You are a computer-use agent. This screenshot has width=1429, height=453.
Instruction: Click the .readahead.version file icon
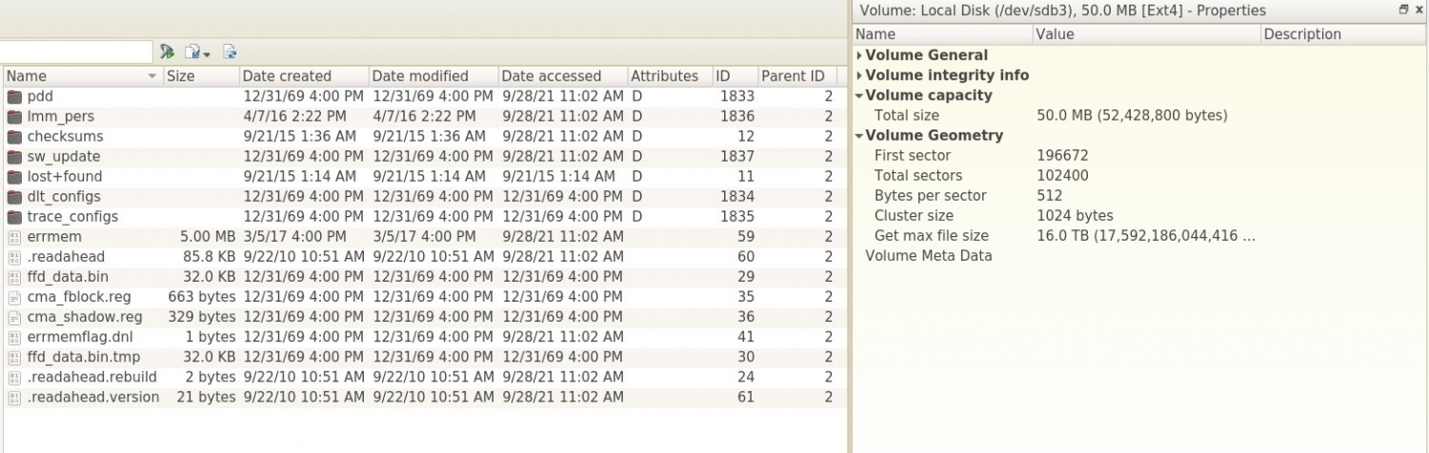click(x=14, y=397)
